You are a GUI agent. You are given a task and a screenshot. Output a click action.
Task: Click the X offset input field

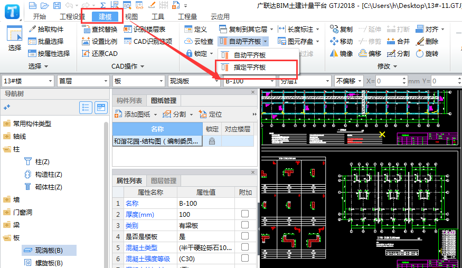388,81
